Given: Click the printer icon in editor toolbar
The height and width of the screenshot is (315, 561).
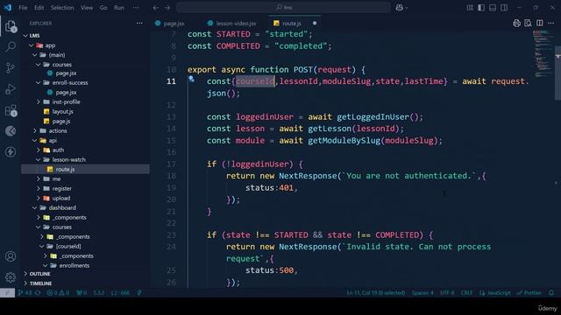Looking at the screenshot, I should tap(516, 24).
